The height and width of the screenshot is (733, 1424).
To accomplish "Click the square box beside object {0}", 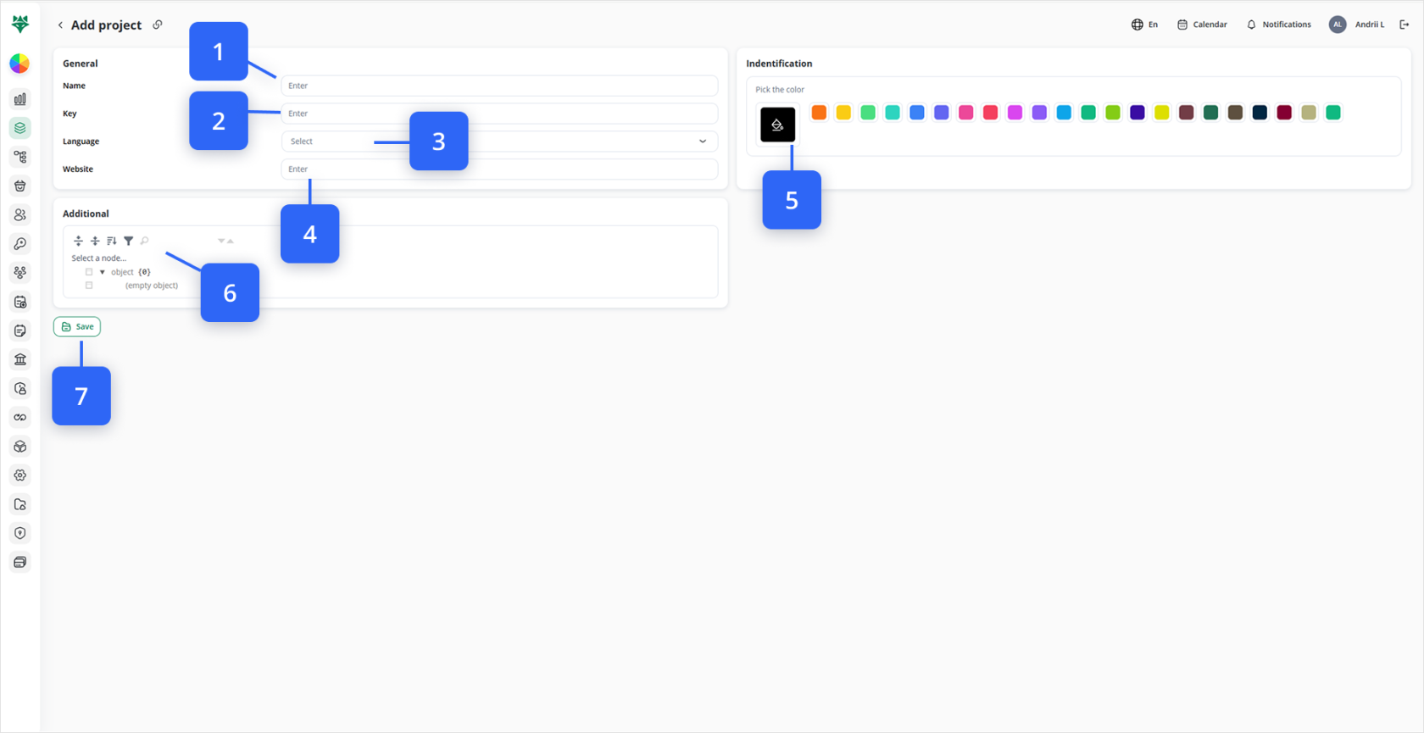I will [x=89, y=272].
